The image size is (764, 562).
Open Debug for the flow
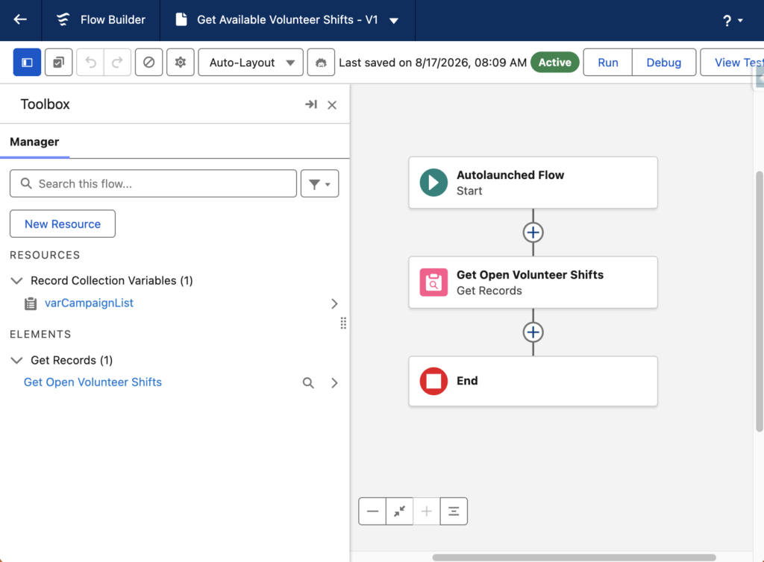click(663, 63)
